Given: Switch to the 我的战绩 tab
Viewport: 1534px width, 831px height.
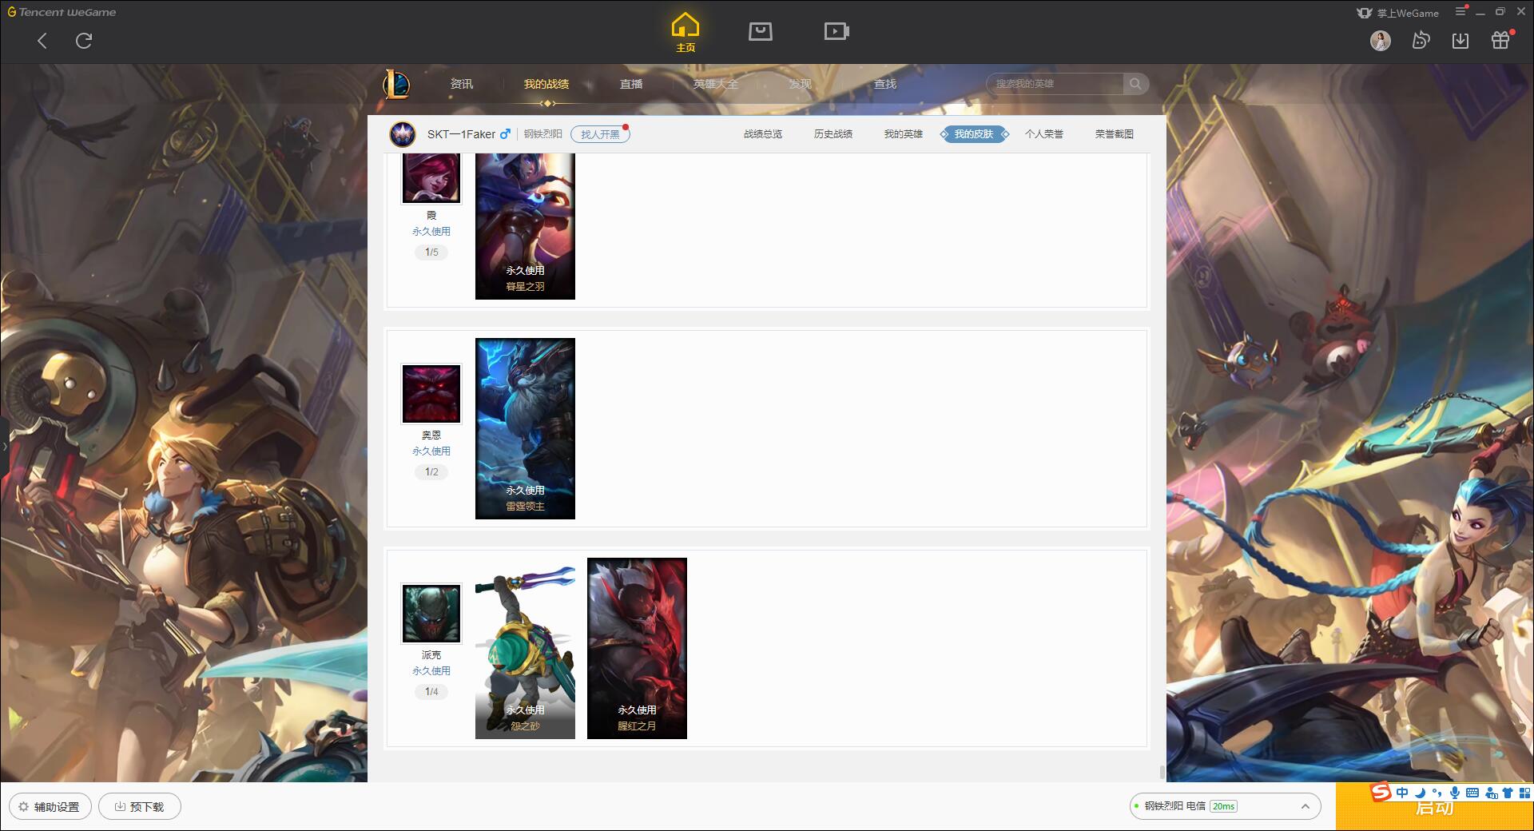Looking at the screenshot, I should click(546, 84).
